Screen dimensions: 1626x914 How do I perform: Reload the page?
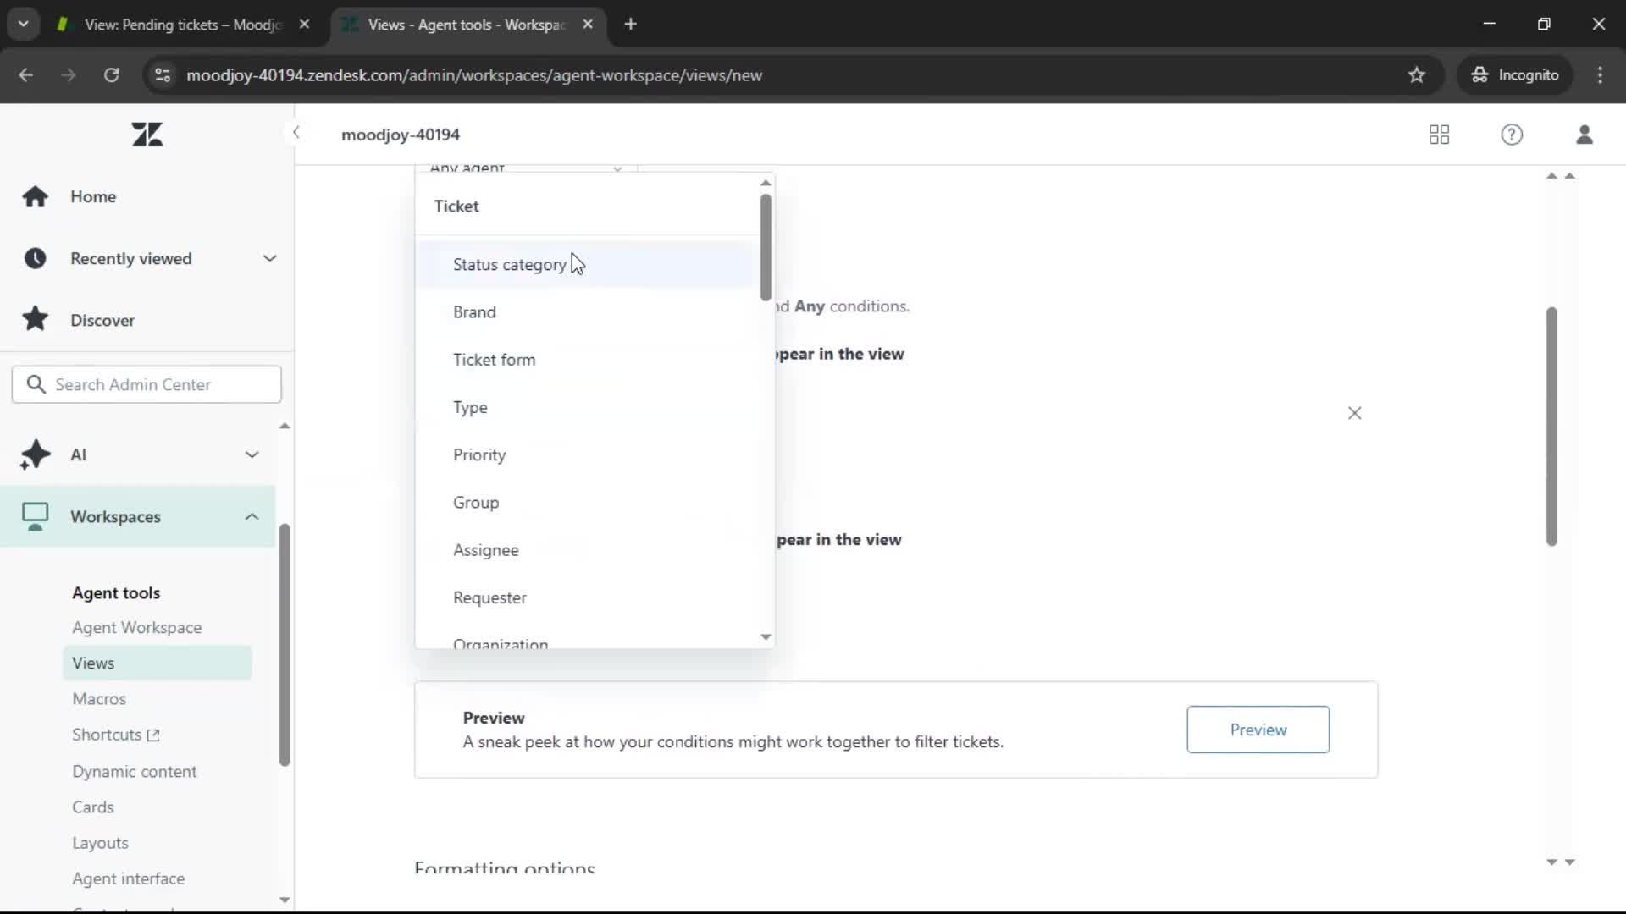111,75
